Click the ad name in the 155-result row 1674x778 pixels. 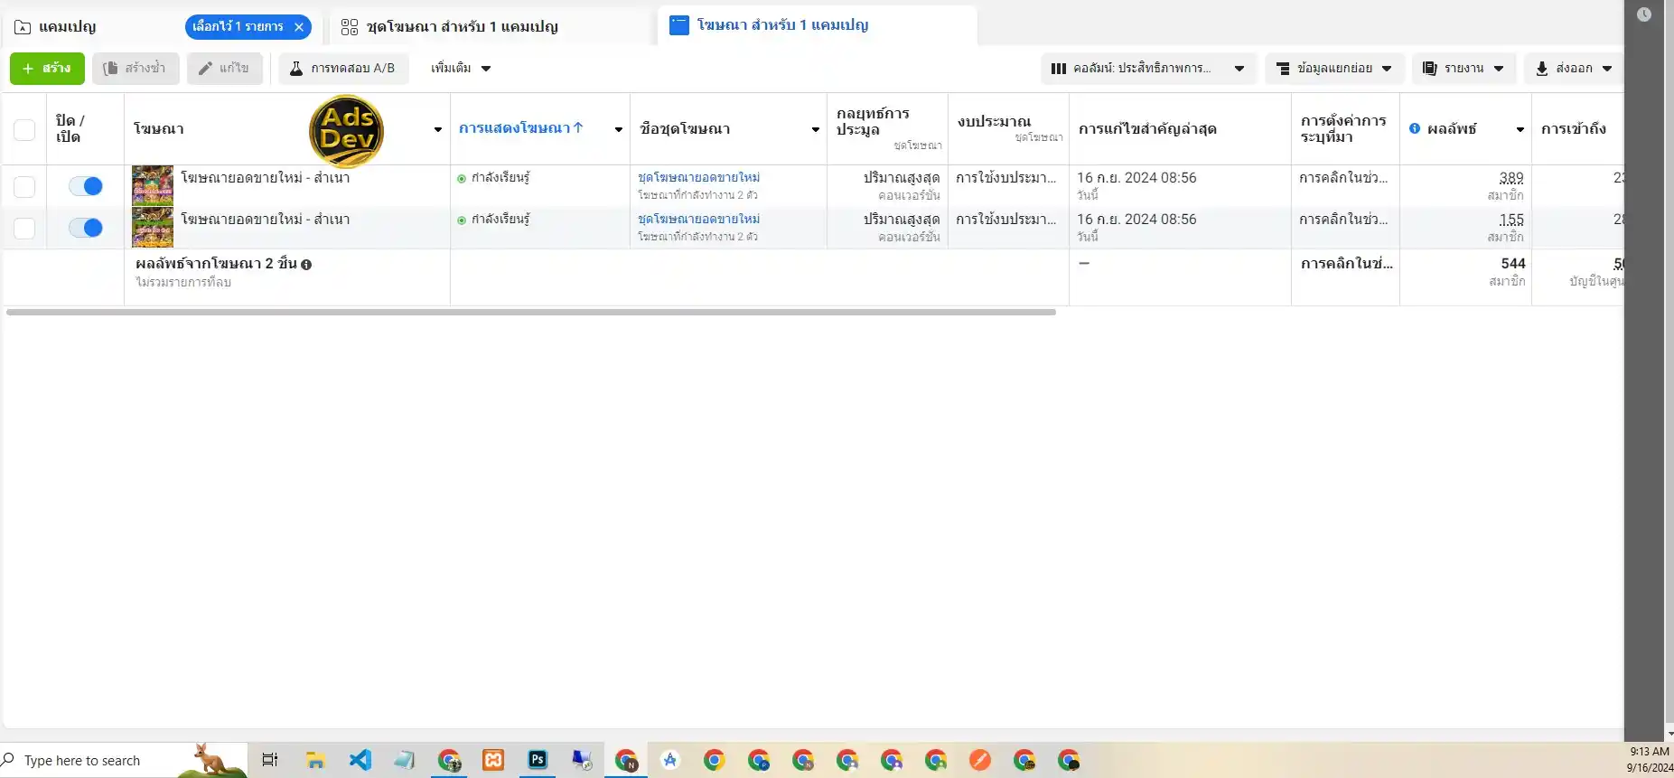(266, 219)
